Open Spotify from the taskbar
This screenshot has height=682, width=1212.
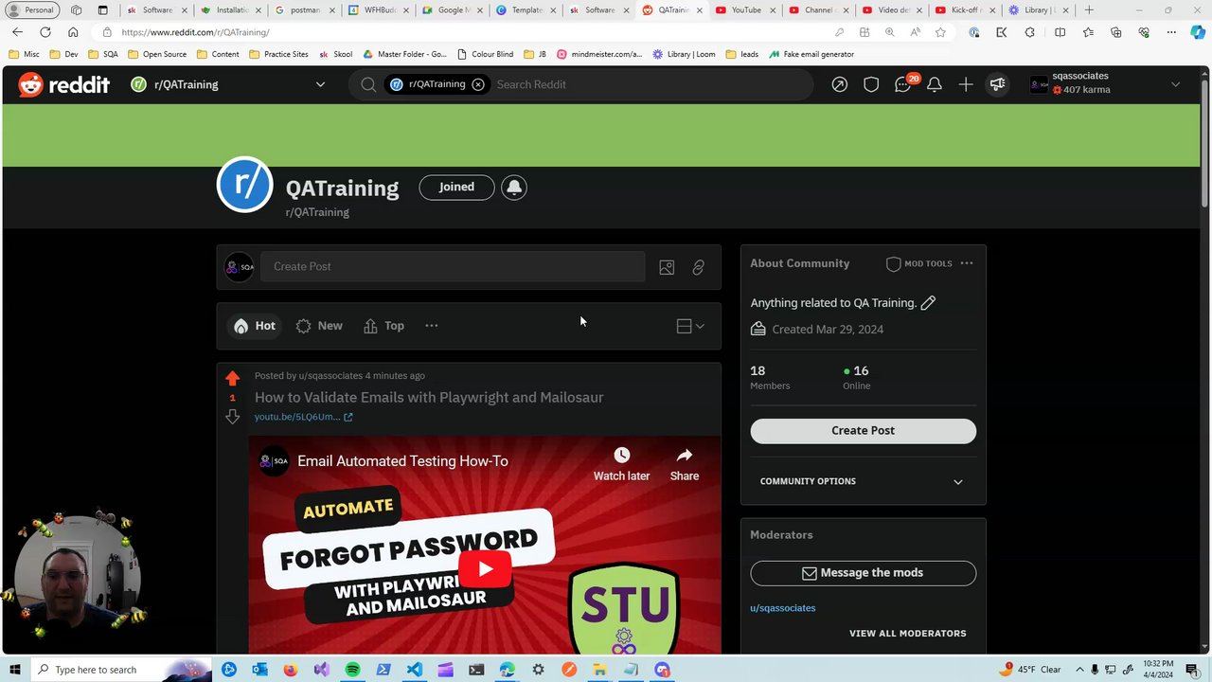[352, 670]
